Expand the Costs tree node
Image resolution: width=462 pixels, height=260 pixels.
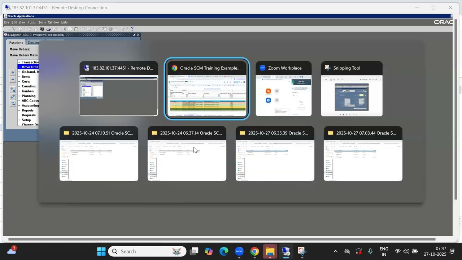19,82
